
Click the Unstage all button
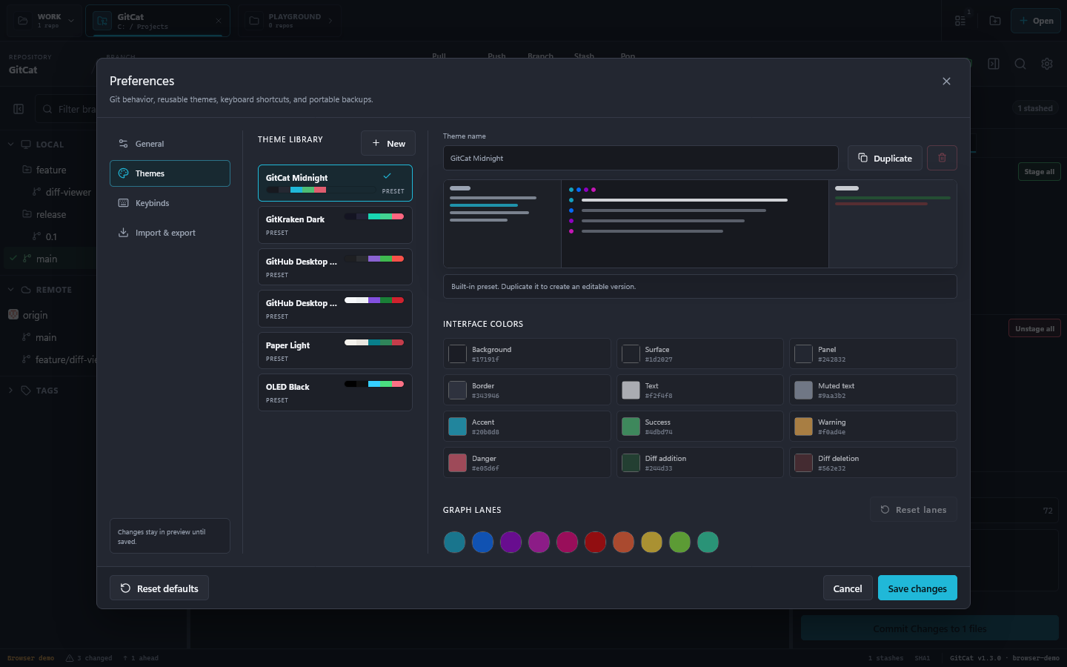pos(1034,328)
